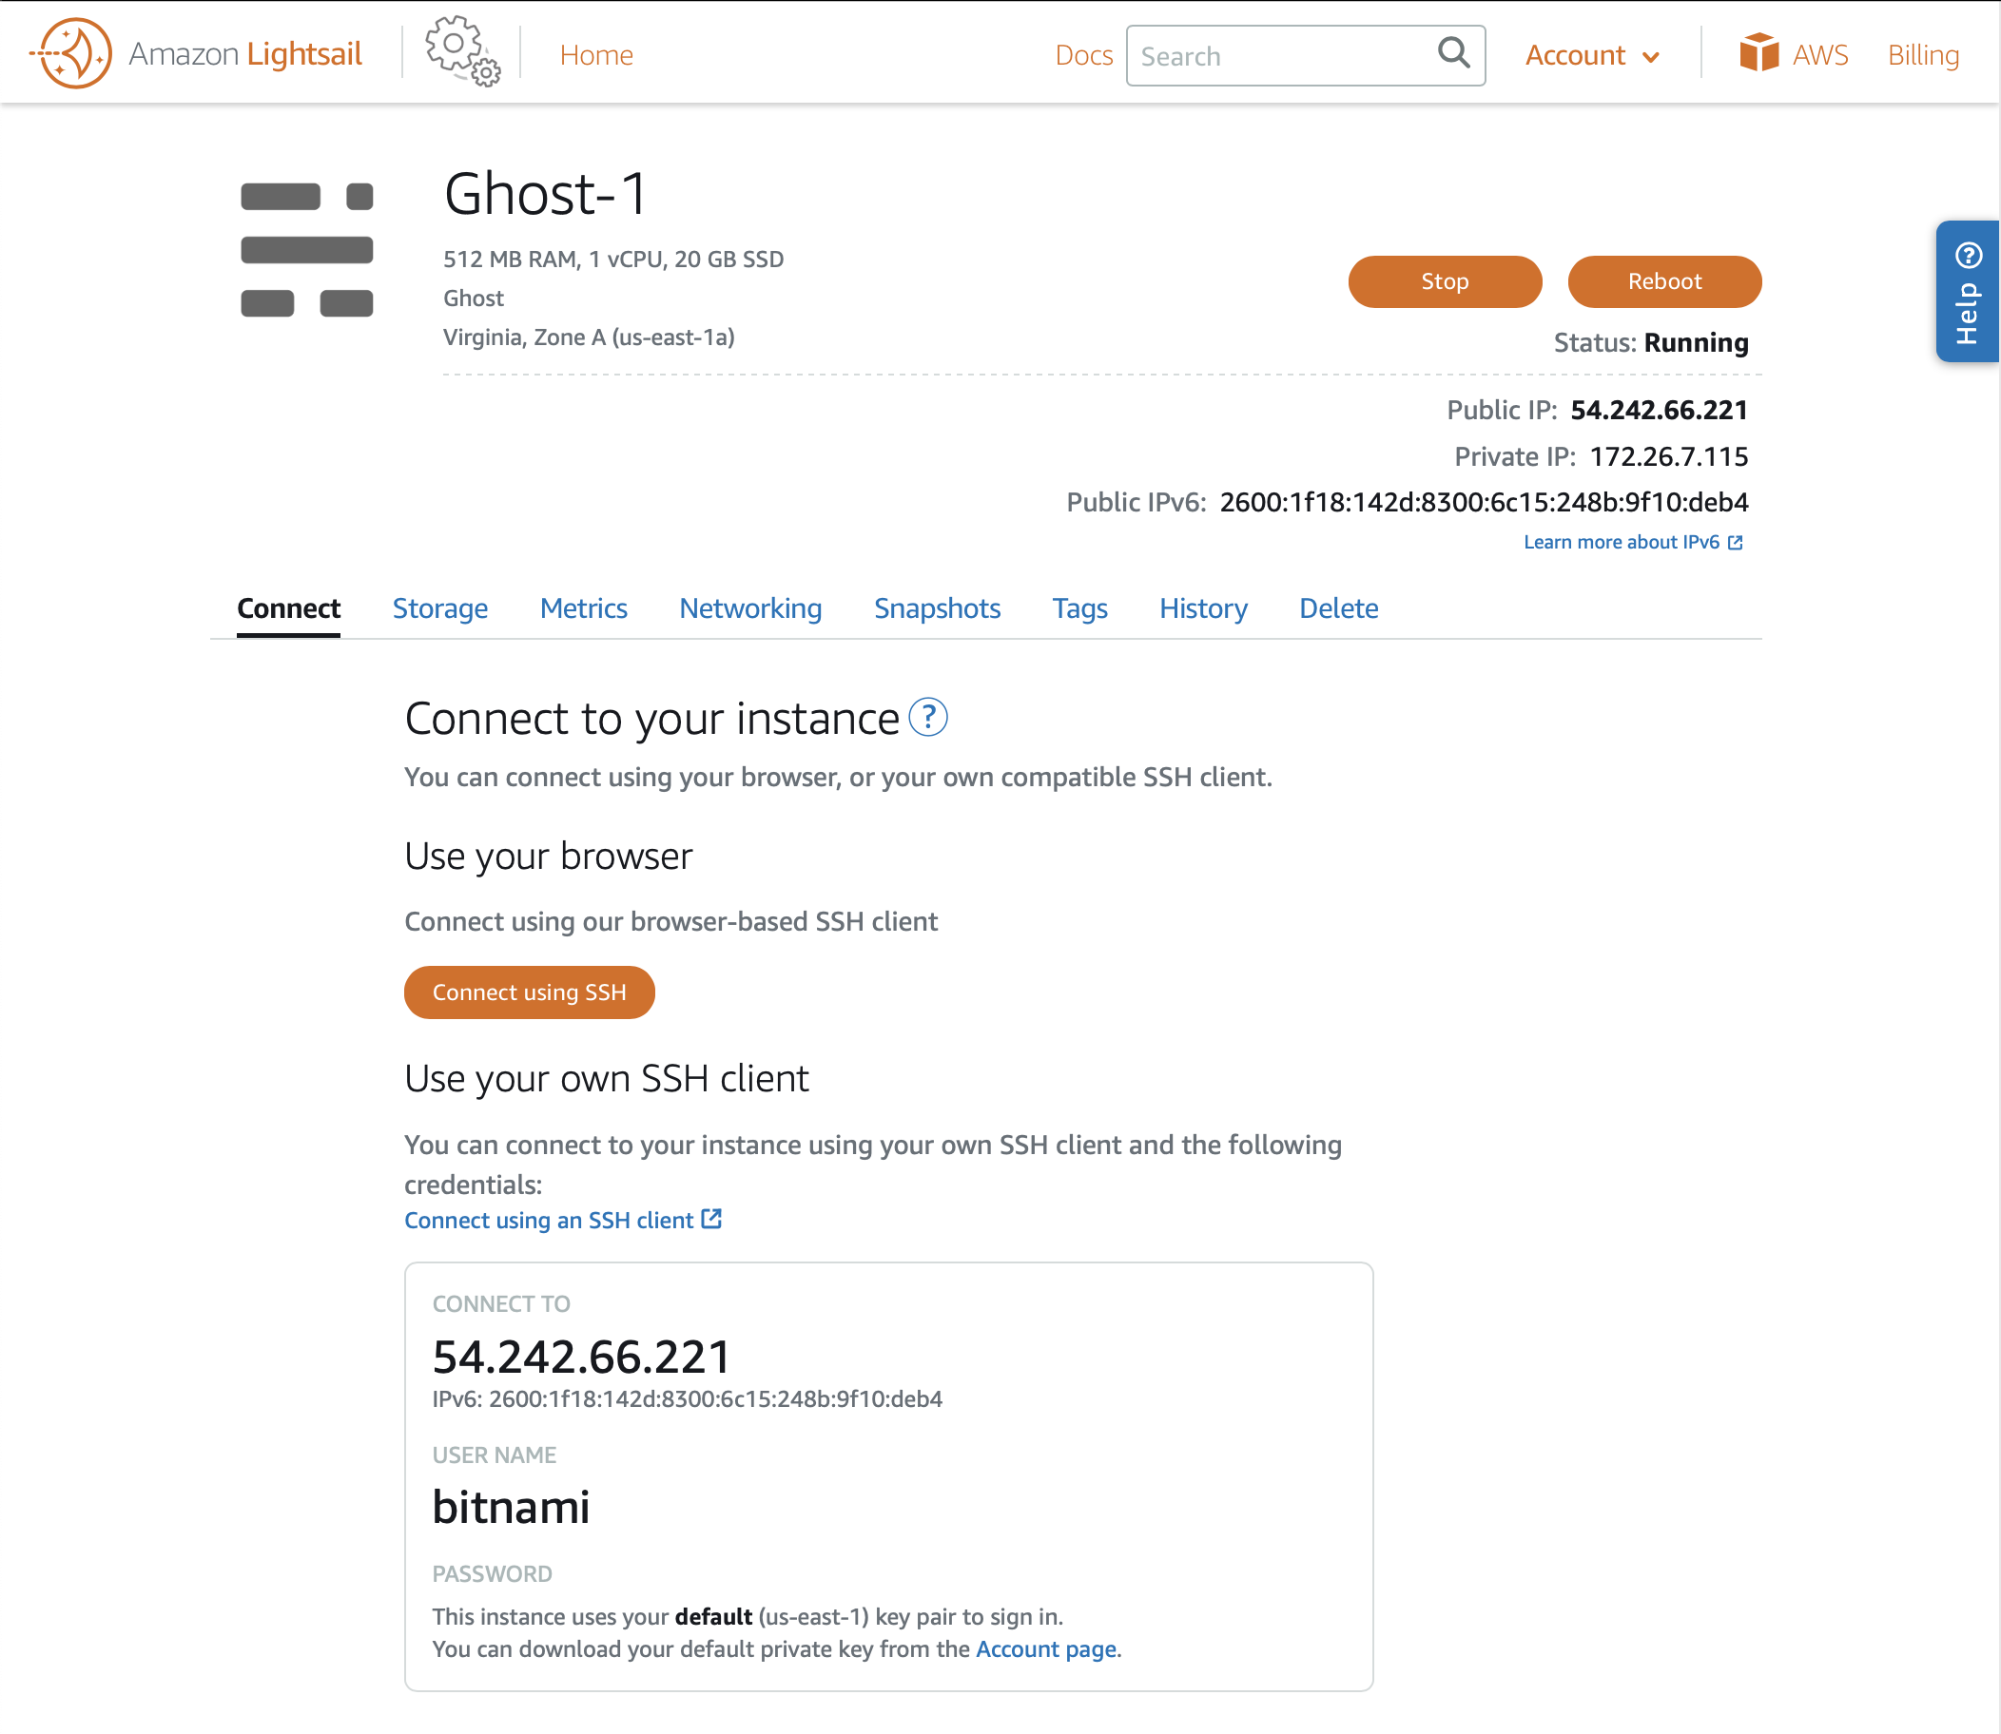
Task: Switch to the Metrics tab
Action: pyautogui.click(x=583, y=608)
